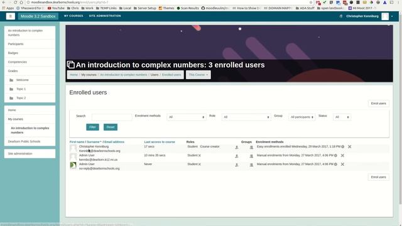Open the Apps bookmarks shortcut
Image resolution: width=402 pixels, height=226 pixels.
[8, 8]
